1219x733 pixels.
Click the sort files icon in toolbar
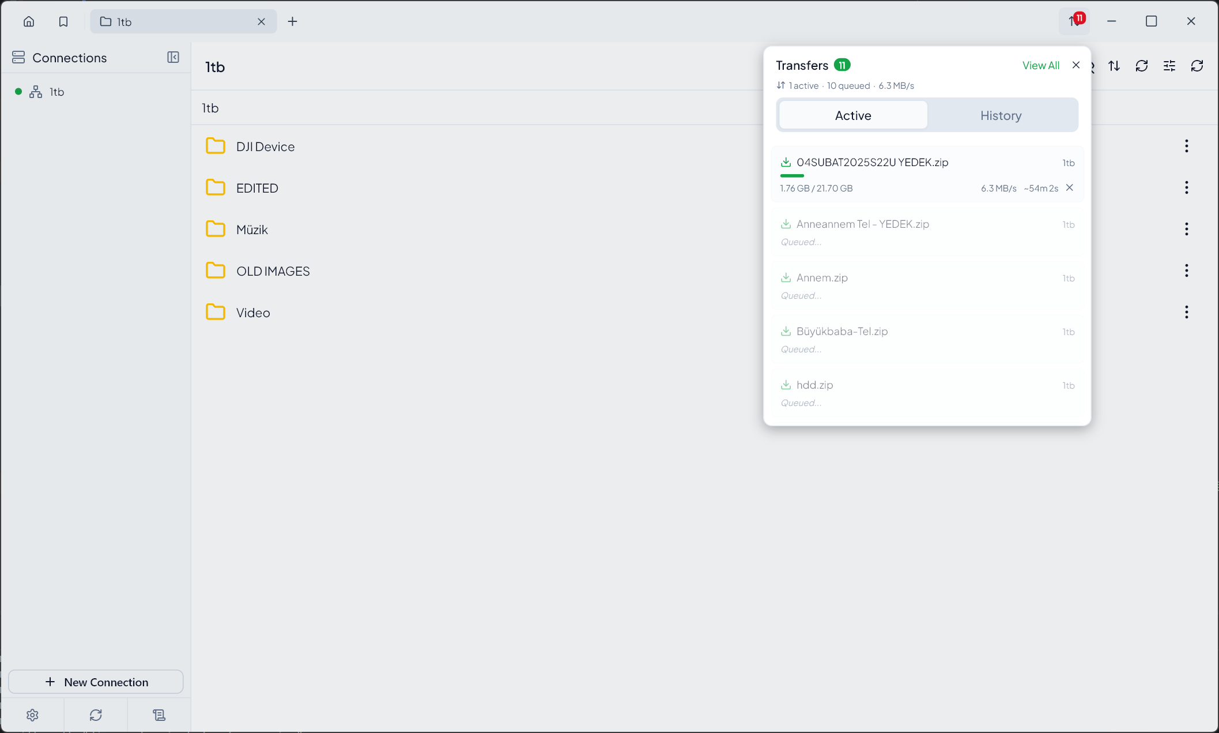point(1114,66)
